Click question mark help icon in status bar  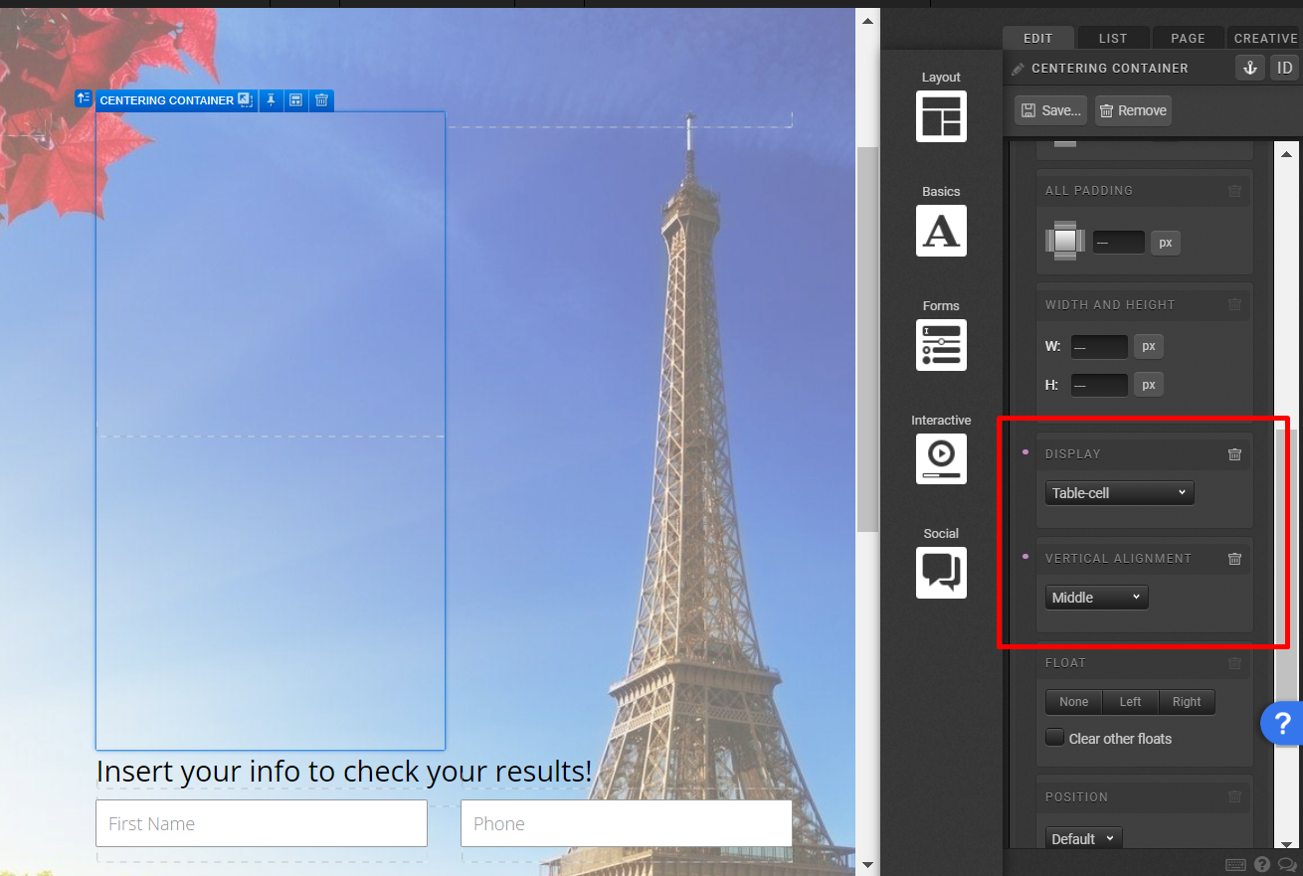point(1262,865)
